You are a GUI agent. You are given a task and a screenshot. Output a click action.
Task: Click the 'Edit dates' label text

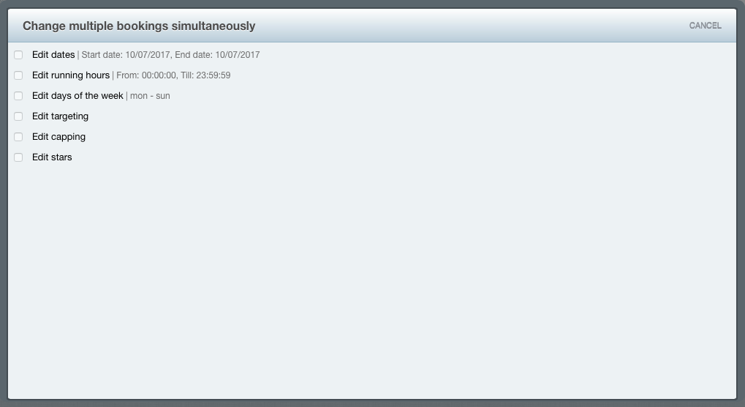pos(53,55)
